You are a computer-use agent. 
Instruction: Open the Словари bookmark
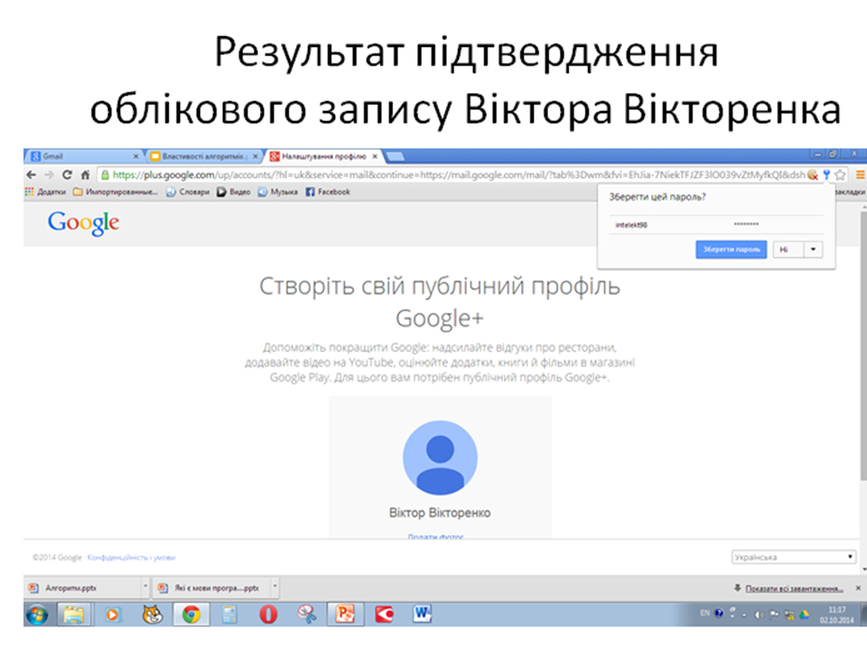click(188, 191)
